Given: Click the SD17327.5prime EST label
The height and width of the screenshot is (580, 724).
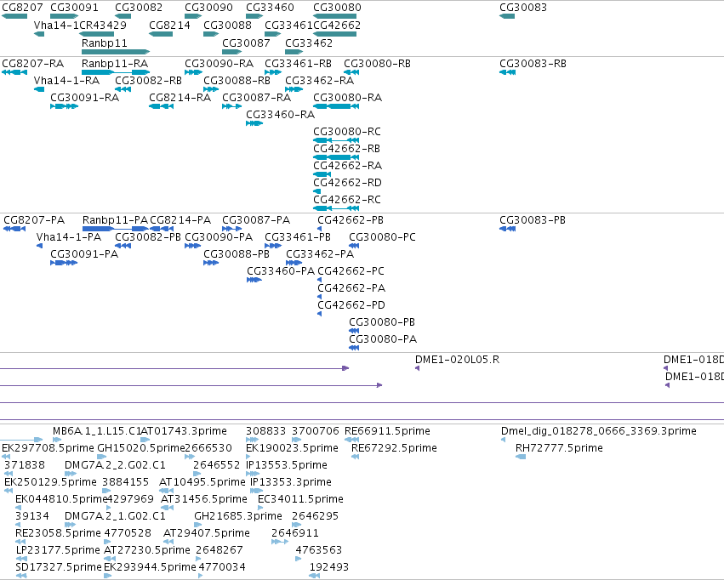Looking at the screenshot, I should click(x=58, y=566).
